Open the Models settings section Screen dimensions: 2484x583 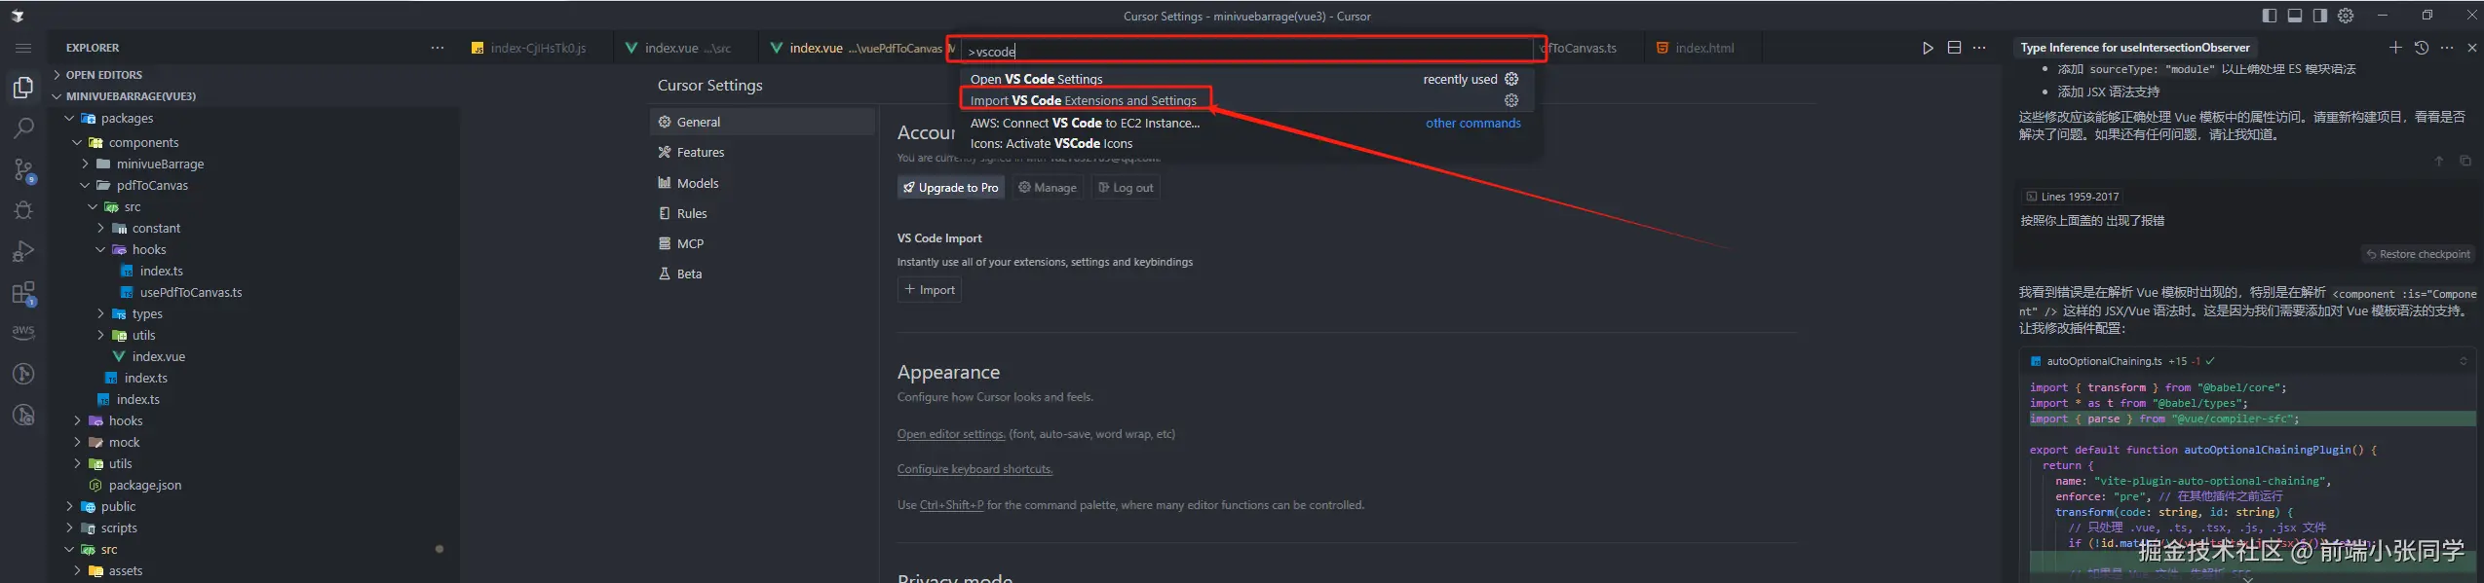coord(762,183)
